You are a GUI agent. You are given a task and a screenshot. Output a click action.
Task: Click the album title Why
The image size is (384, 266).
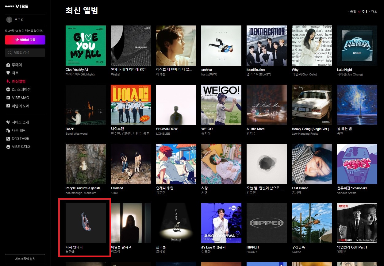(x=295, y=70)
